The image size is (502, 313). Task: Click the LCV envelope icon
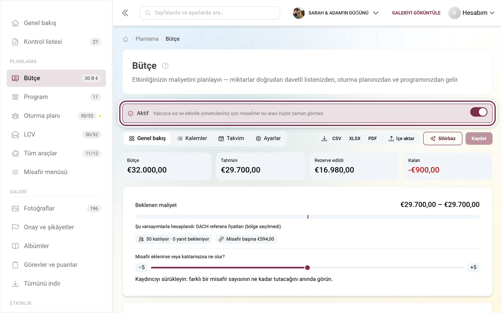(15, 135)
